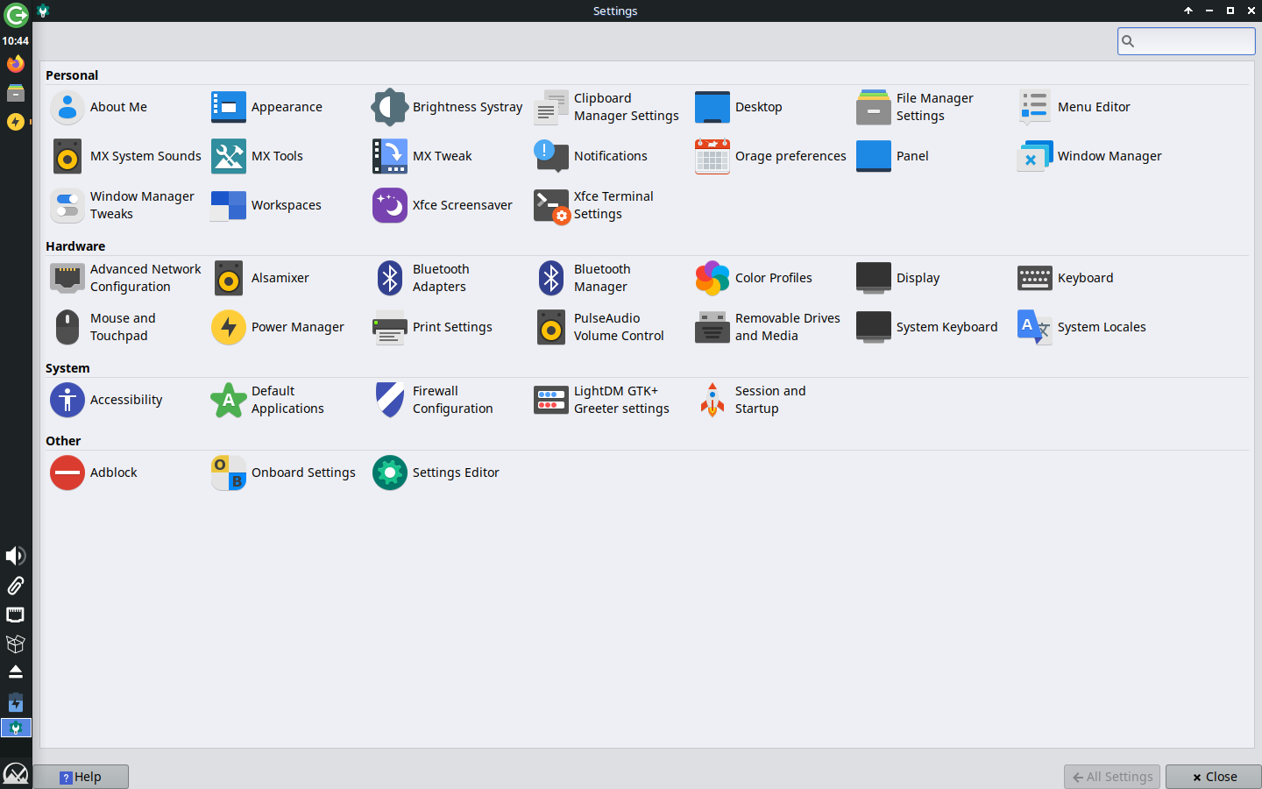This screenshot has height=789, width=1262.
Task: Open Xfce Screensaver settings
Action: pos(443,205)
